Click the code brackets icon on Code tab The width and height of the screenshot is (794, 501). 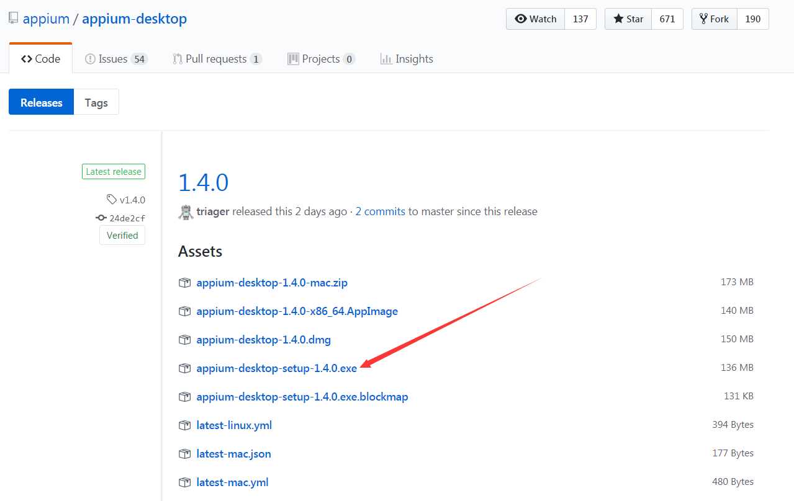click(26, 59)
